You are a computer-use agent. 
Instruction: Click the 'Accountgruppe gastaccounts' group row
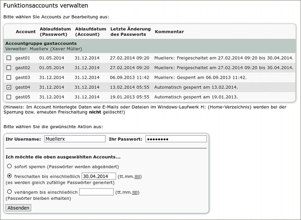(x=149, y=46)
